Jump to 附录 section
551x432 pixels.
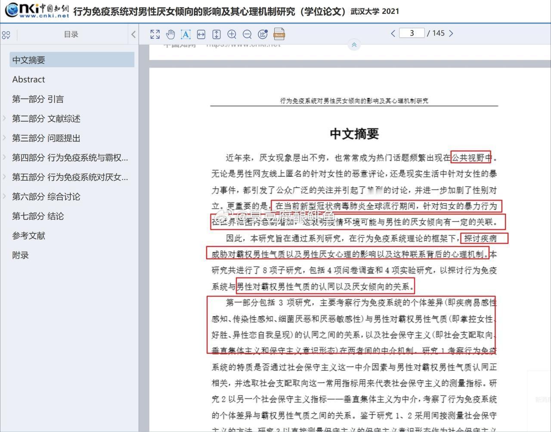coord(20,255)
